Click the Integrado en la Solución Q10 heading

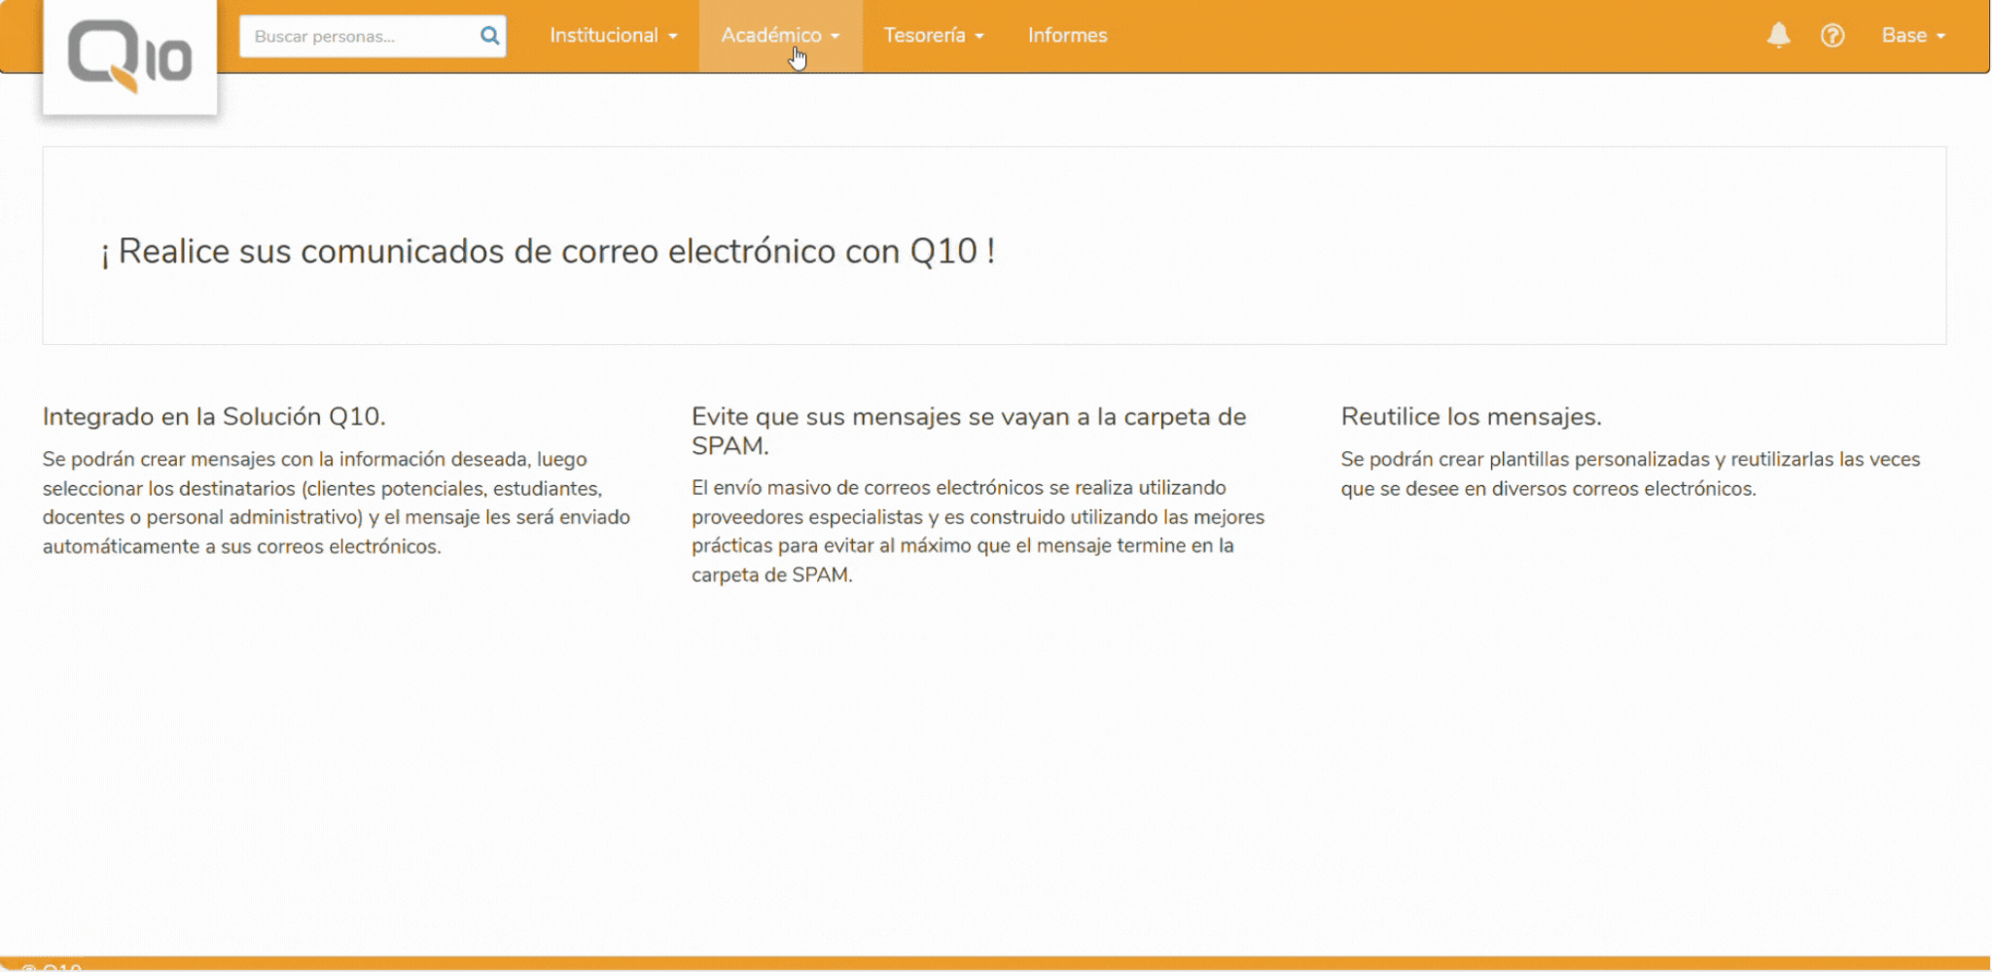click(x=214, y=416)
